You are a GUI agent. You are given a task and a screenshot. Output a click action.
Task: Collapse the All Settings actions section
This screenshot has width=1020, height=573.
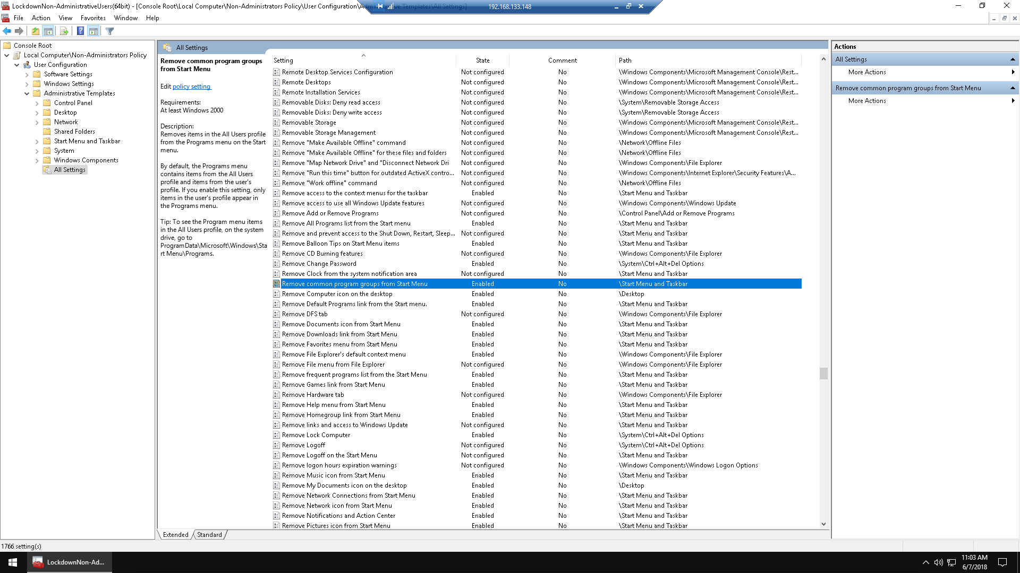1013,59
